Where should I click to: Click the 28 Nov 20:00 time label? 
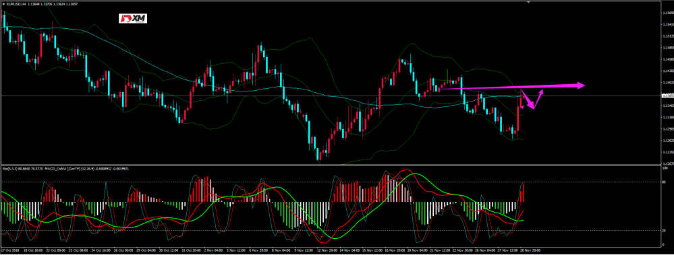[x=530, y=250]
